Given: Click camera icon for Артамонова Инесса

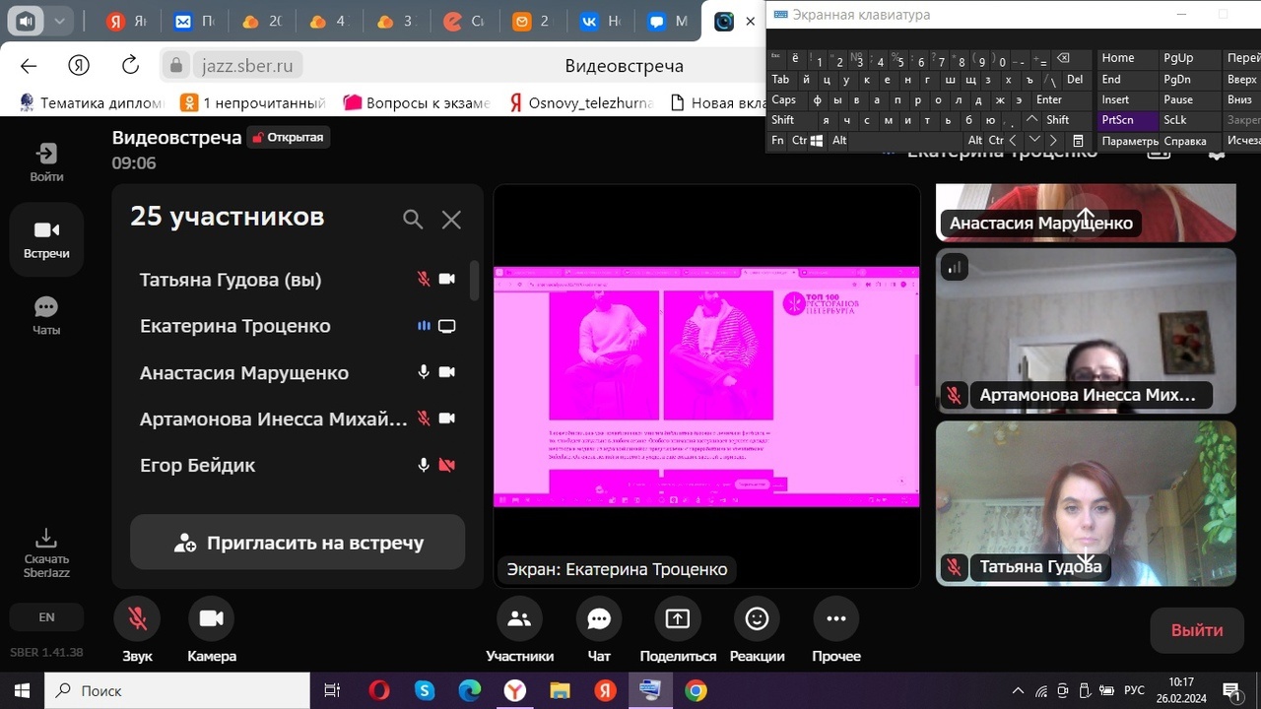Looking at the screenshot, I should [447, 419].
